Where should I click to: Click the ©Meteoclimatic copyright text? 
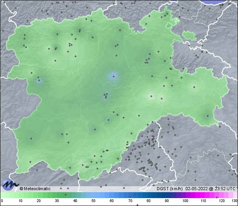point(35,189)
